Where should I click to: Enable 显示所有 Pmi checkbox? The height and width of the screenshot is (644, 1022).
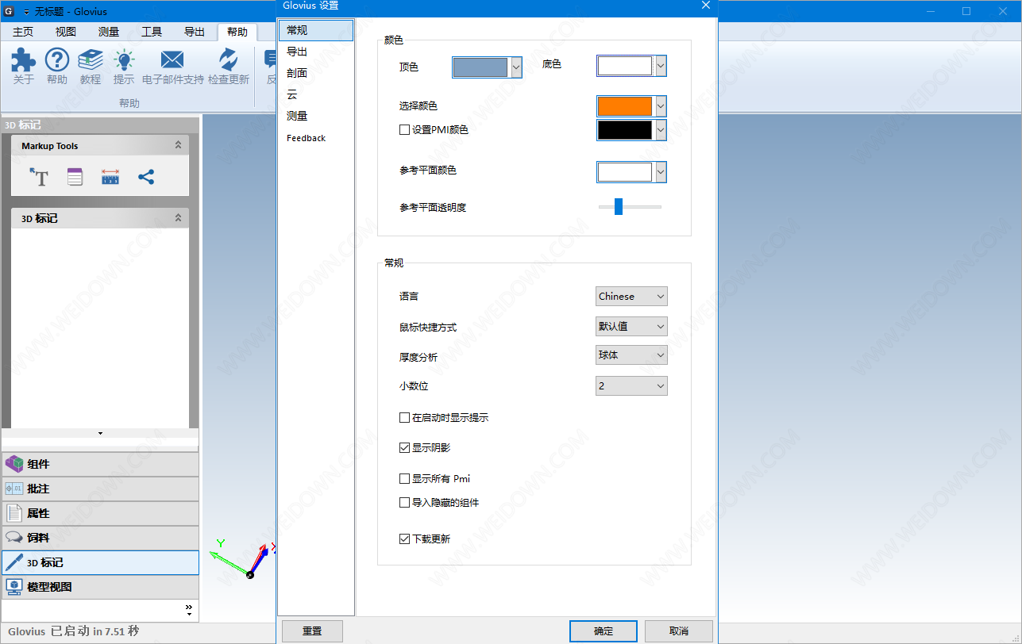click(x=404, y=479)
